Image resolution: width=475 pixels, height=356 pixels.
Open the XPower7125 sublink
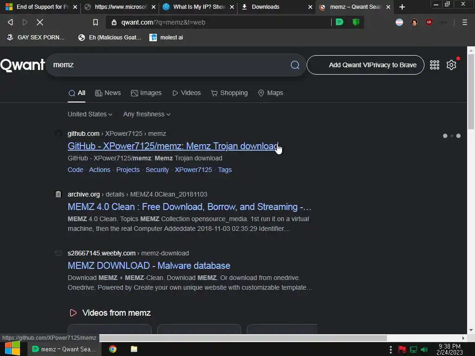(x=193, y=170)
